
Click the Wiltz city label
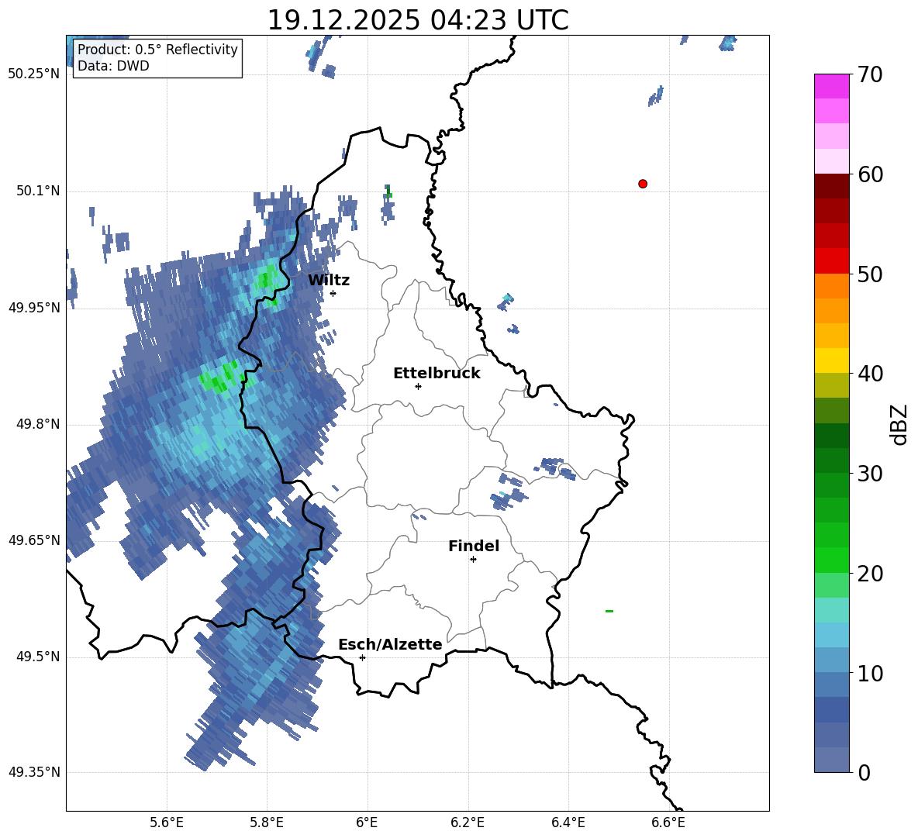[329, 281]
